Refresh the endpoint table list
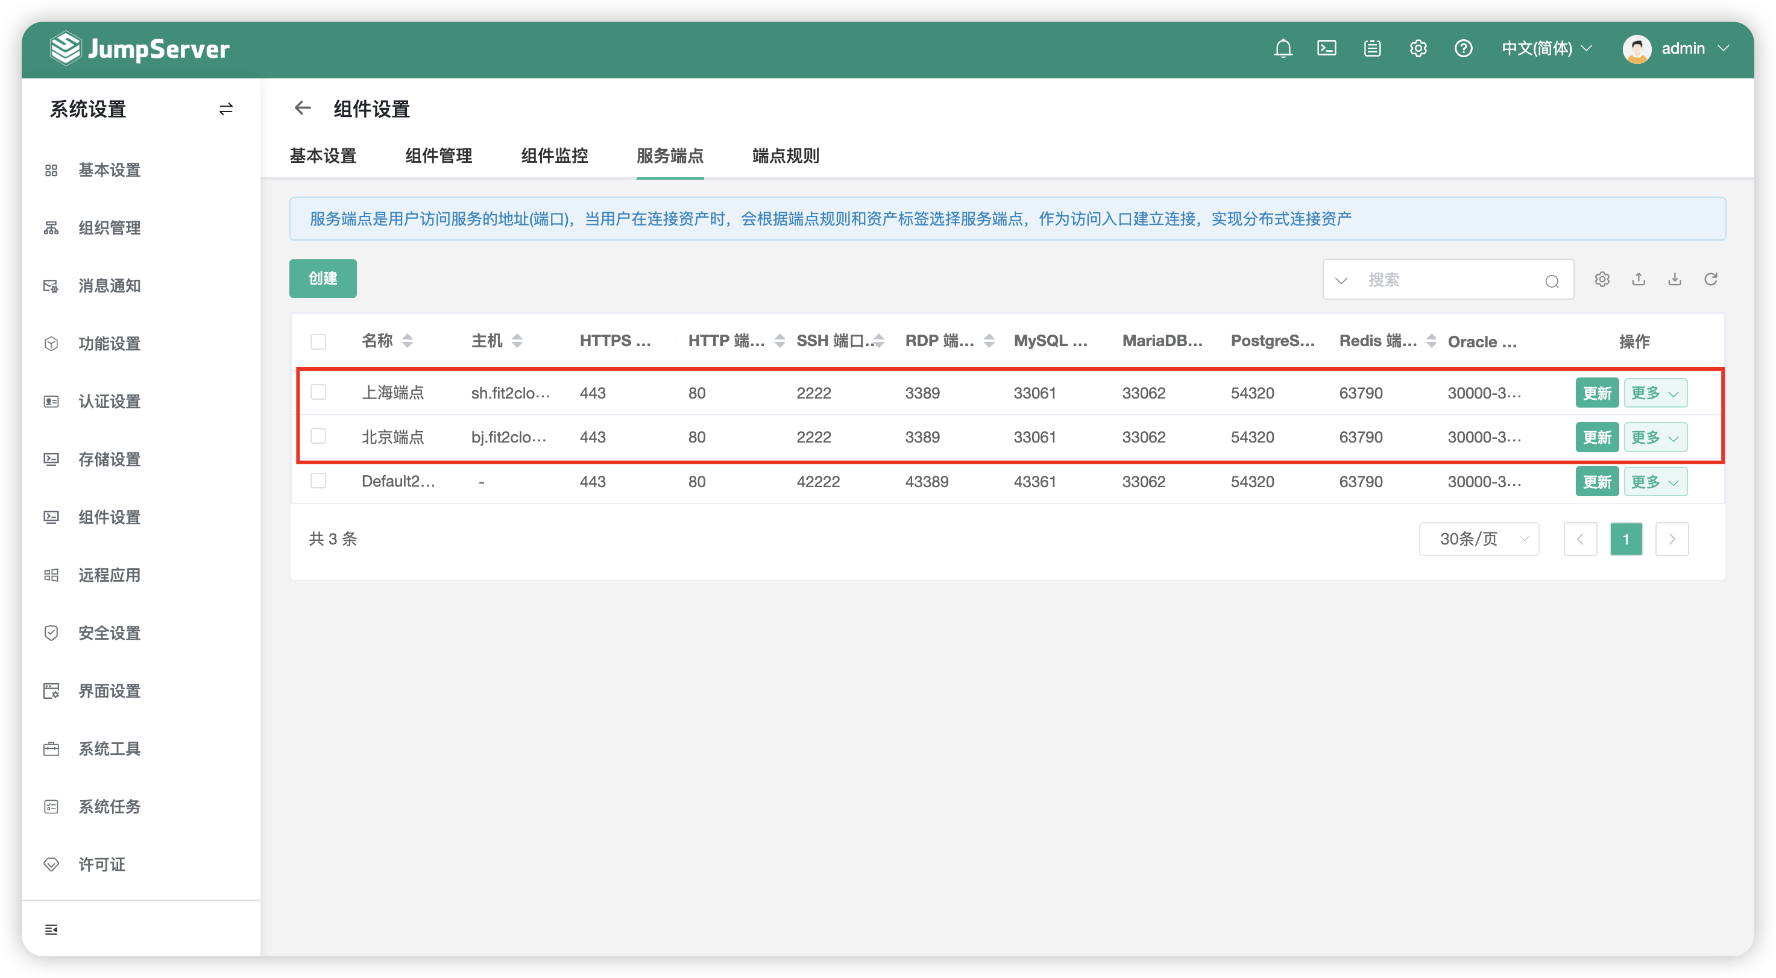Screen dimensions: 1776x978 tap(1710, 279)
